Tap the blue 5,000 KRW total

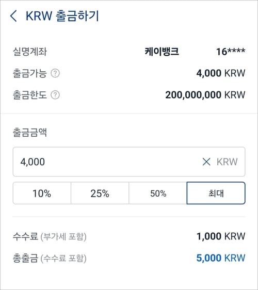(221, 258)
